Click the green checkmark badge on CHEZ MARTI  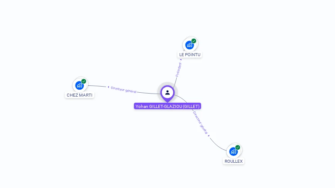point(84,81)
